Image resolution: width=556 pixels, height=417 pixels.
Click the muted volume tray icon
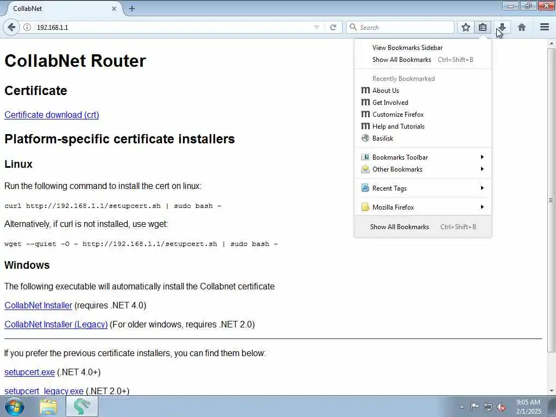[x=501, y=407]
